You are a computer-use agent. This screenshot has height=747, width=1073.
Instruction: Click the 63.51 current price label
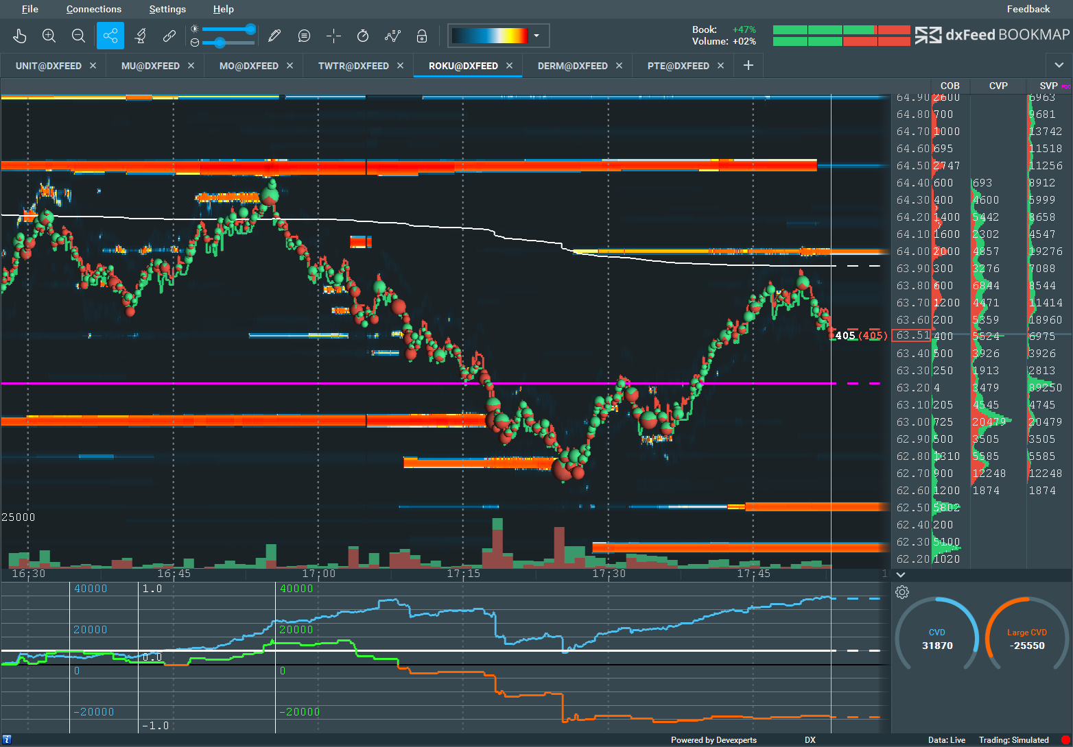pyautogui.click(x=912, y=336)
